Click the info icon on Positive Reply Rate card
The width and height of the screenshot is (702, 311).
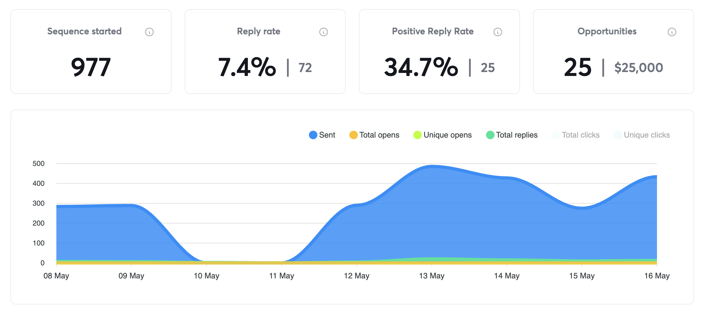pyautogui.click(x=497, y=32)
